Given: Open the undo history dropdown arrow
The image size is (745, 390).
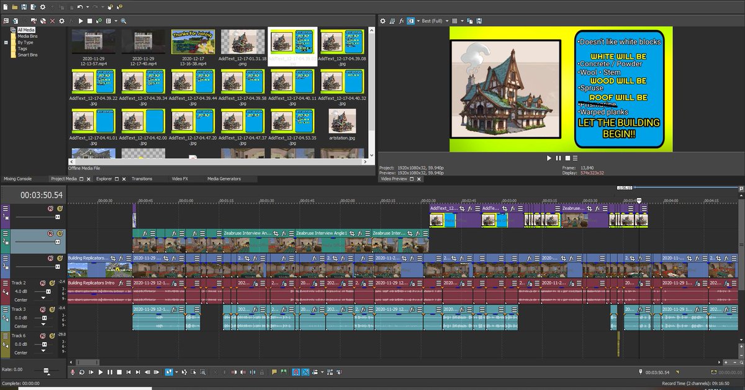Looking at the screenshot, I should [88, 7].
